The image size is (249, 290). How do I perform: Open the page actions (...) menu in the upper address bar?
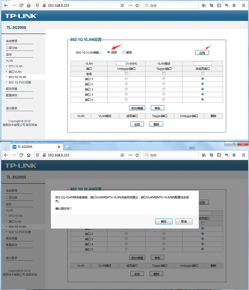point(130,6)
